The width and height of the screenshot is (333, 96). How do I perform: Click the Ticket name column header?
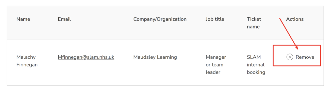coord(254,23)
